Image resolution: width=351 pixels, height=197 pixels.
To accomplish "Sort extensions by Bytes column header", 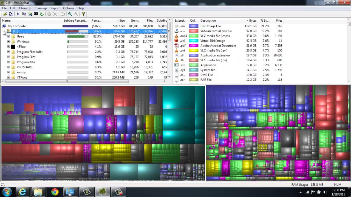I will pyautogui.click(x=250, y=21).
